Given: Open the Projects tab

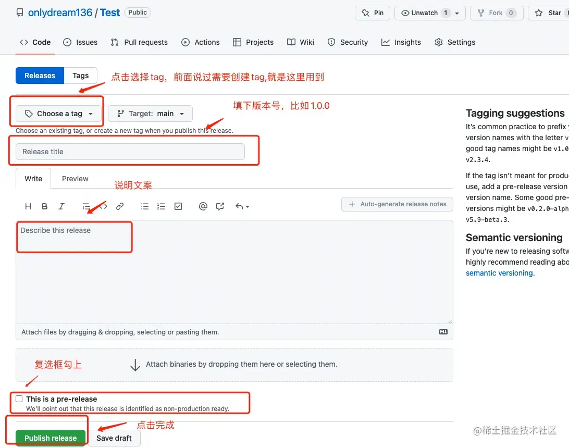Looking at the screenshot, I should [x=253, y=42].
